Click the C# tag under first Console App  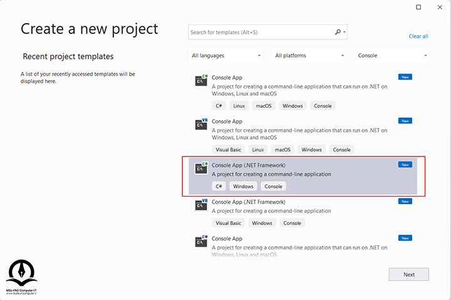pyautogui.click(x=219, y=106)
